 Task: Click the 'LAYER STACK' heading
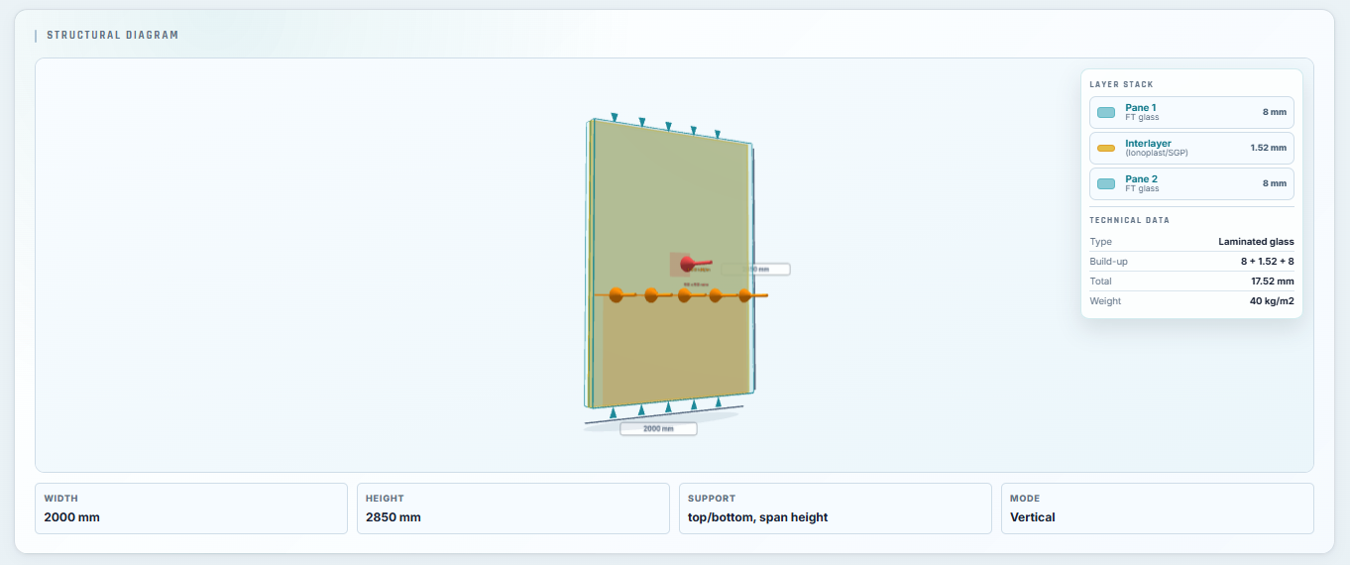tap(1121, 84)
